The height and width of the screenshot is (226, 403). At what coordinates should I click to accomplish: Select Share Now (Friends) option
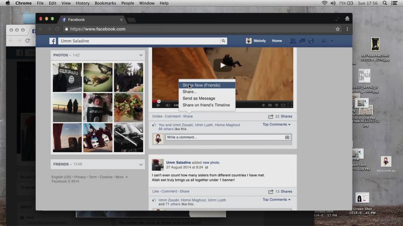[207, 85]
